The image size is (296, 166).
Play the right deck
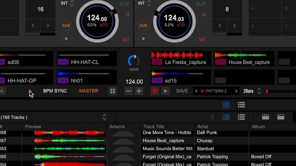point(143,39)
